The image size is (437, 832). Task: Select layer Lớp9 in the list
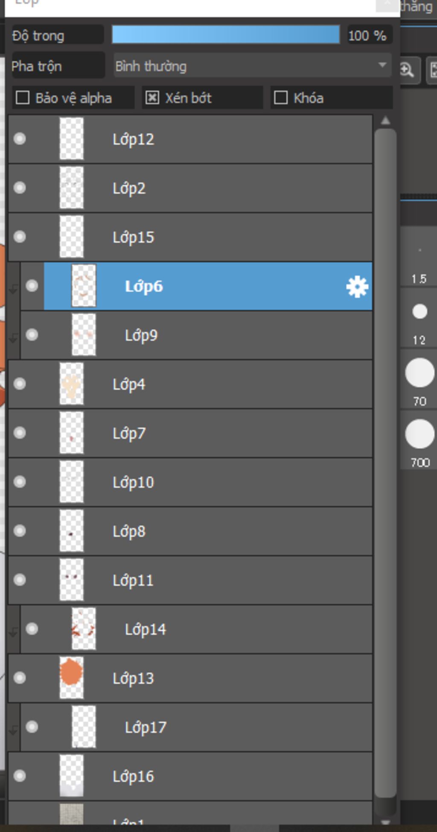pyautogui.click(x=196, y=335)
